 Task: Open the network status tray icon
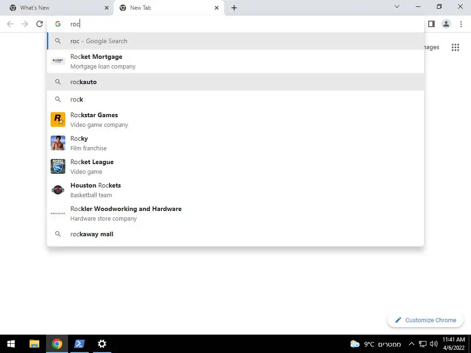coord(423,344)
